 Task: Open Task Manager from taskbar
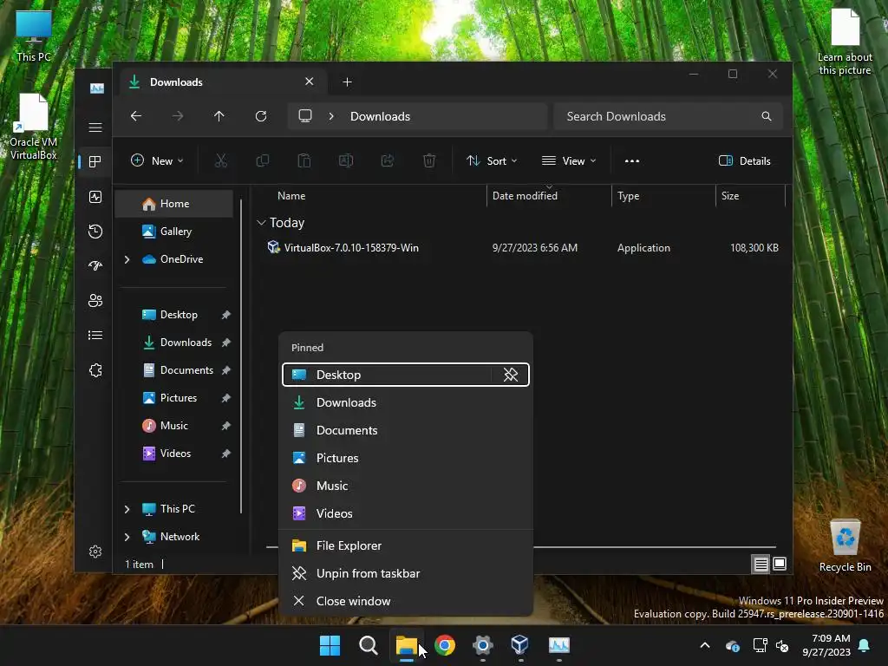tap(559, 645)
